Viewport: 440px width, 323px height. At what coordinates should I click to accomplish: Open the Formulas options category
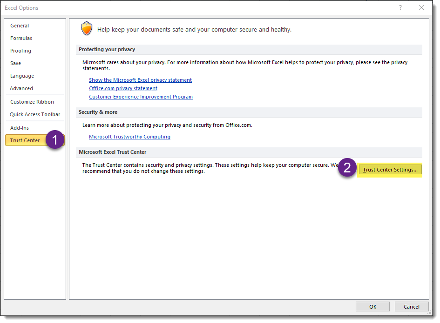pyautogui.click(x=21, y=38)
